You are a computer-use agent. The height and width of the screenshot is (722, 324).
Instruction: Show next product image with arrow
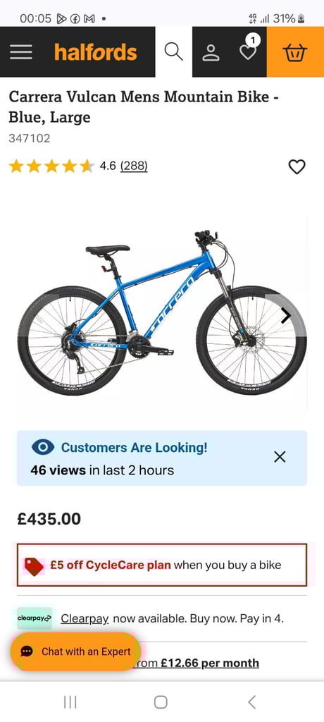[286, 315]
